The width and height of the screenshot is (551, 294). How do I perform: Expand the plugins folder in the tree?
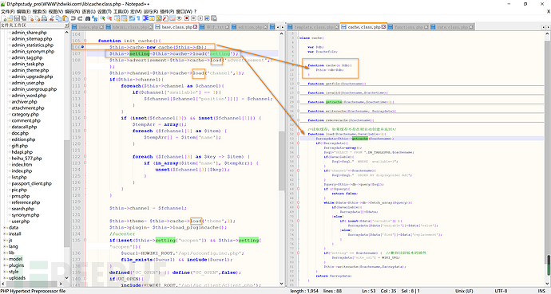[5, 265]
